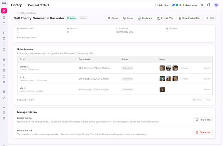Click the red Delete link button

click(203, 132)
